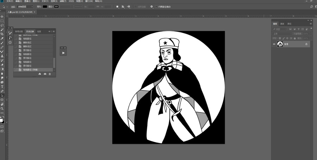The height and width of the screenshot is (160, 317).
Task: Open the 所有图层 selection dropdown
Action: pos(25,7)
